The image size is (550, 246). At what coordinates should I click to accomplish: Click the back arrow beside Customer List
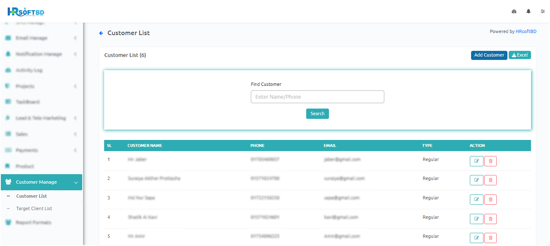(101, 33)
